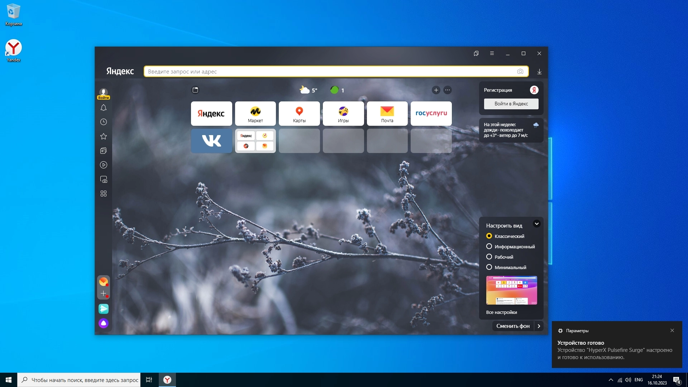Open the tableau three-dots menu
Screen dimensions: 688x387
click(448, 90)
